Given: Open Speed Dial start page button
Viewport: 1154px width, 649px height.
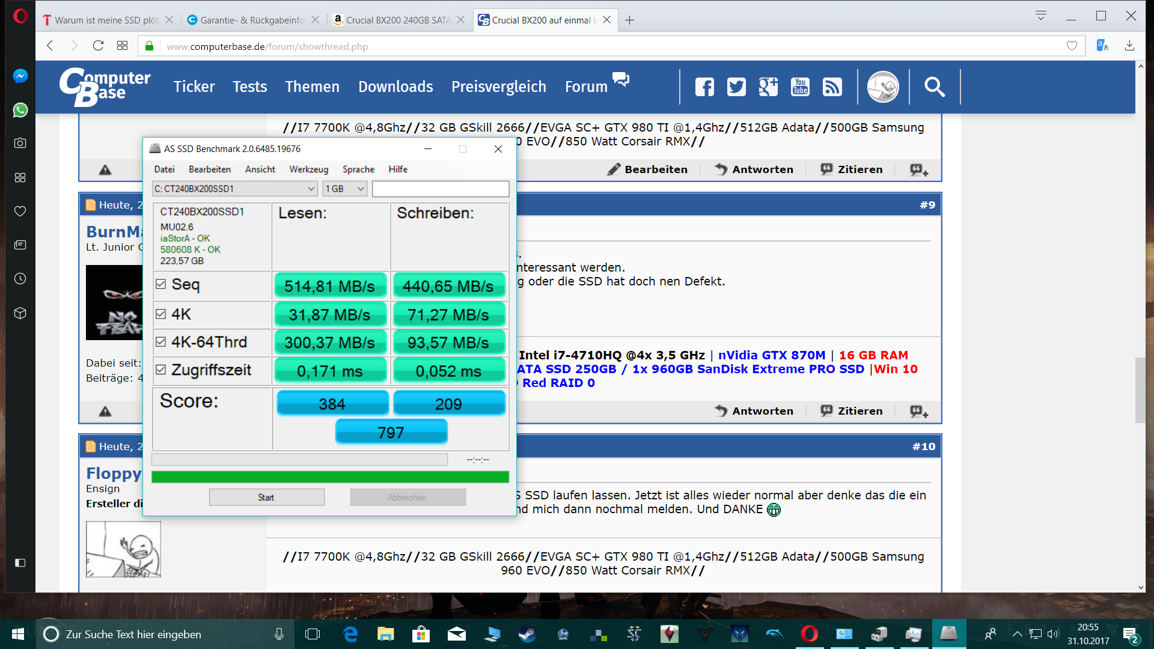Looking at the screenshot, I should 122,46.
